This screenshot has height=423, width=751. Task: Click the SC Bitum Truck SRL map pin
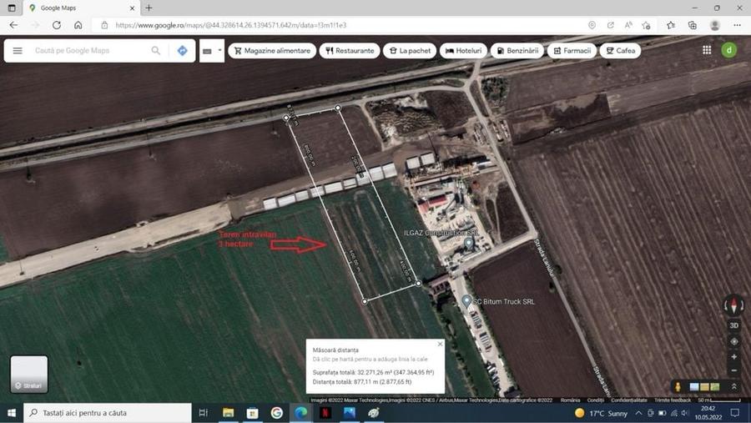point(466,301)
